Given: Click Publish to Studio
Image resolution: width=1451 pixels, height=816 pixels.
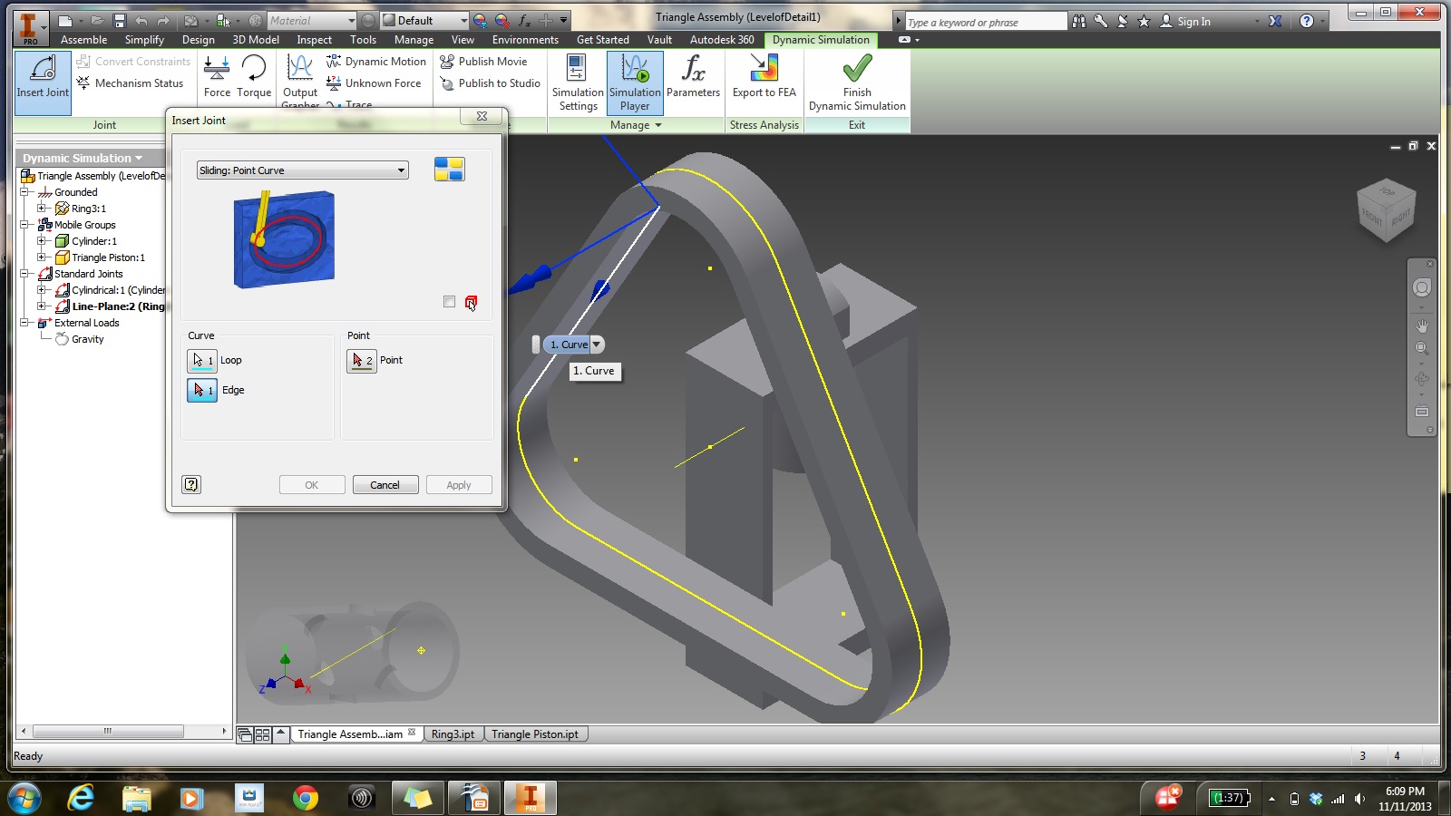Looking at the screenshot, I should (490, 83).
